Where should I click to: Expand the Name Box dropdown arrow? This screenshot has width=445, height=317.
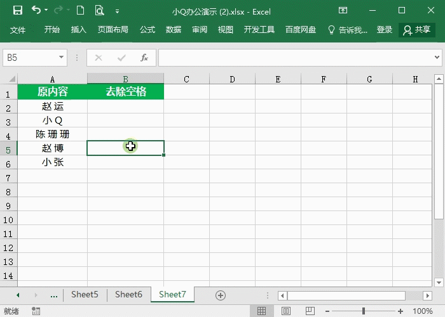coord(61,58)
